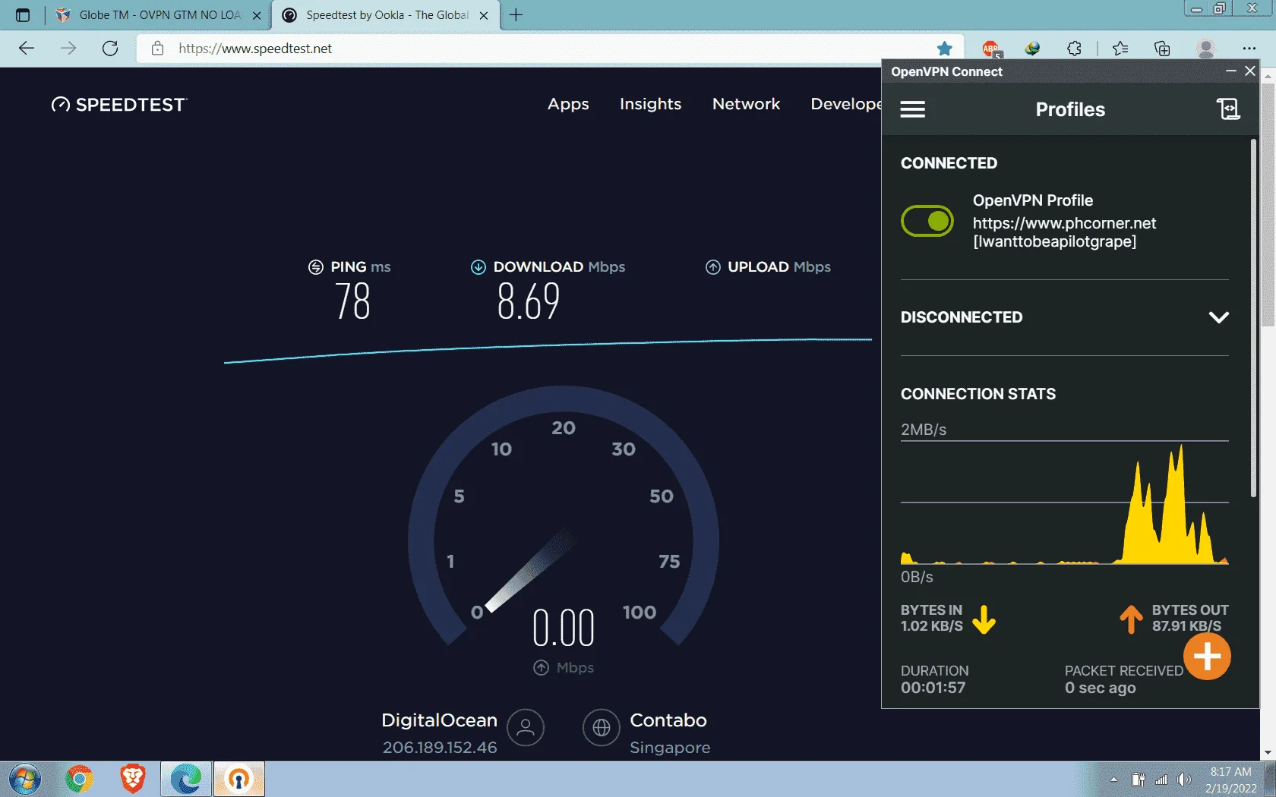This screenshot has width=1276, height=797.
Task: Click the DigitalOcean provider name
Action: (x=439, y=720)
